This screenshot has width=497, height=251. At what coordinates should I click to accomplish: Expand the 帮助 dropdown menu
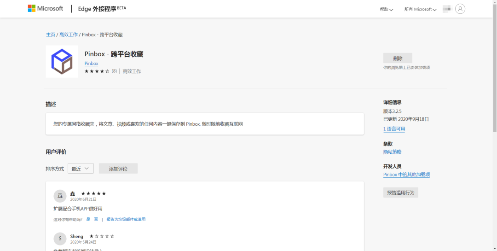[x=387, y=9]
